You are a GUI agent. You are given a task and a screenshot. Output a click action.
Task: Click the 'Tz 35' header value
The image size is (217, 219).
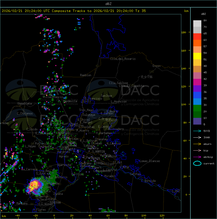(141, 11)
